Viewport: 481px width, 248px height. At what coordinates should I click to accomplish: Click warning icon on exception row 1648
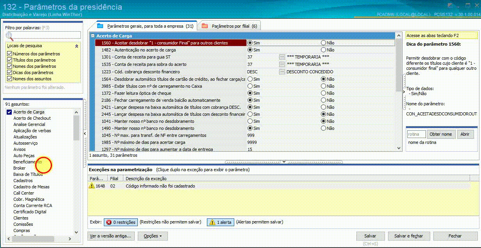[92, 186]
